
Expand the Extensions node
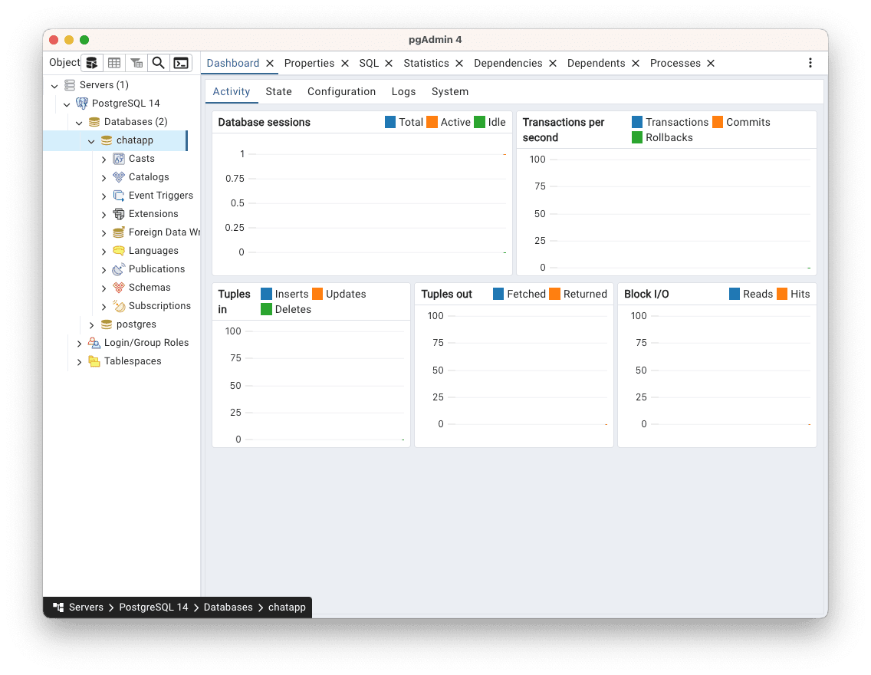[x=104, y=215]
